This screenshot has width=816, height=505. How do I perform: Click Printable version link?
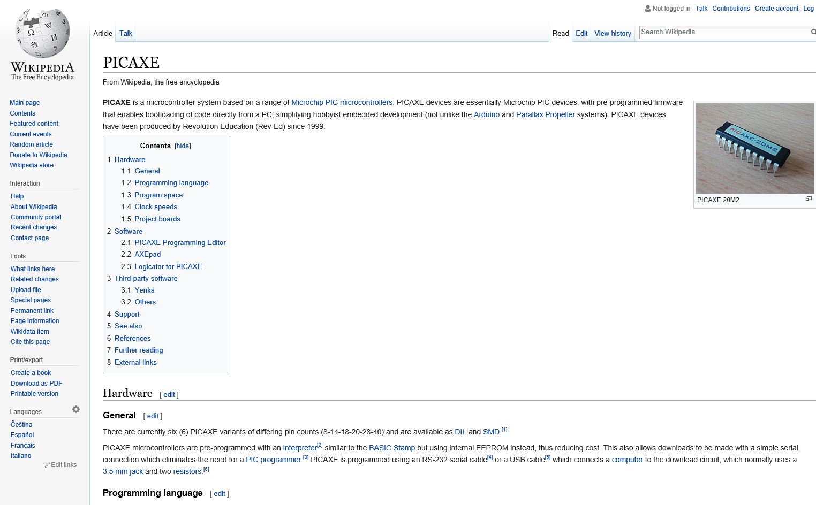[x=34, y=394]
